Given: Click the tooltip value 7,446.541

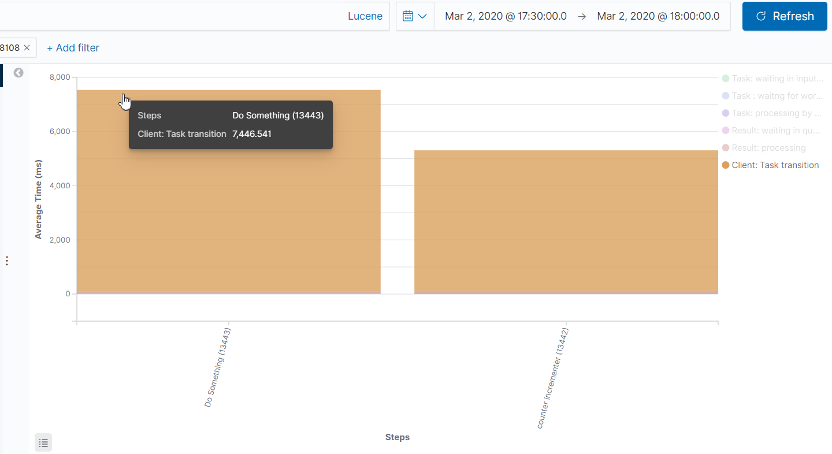Looking at the screenshot, I should pos(252,134).
